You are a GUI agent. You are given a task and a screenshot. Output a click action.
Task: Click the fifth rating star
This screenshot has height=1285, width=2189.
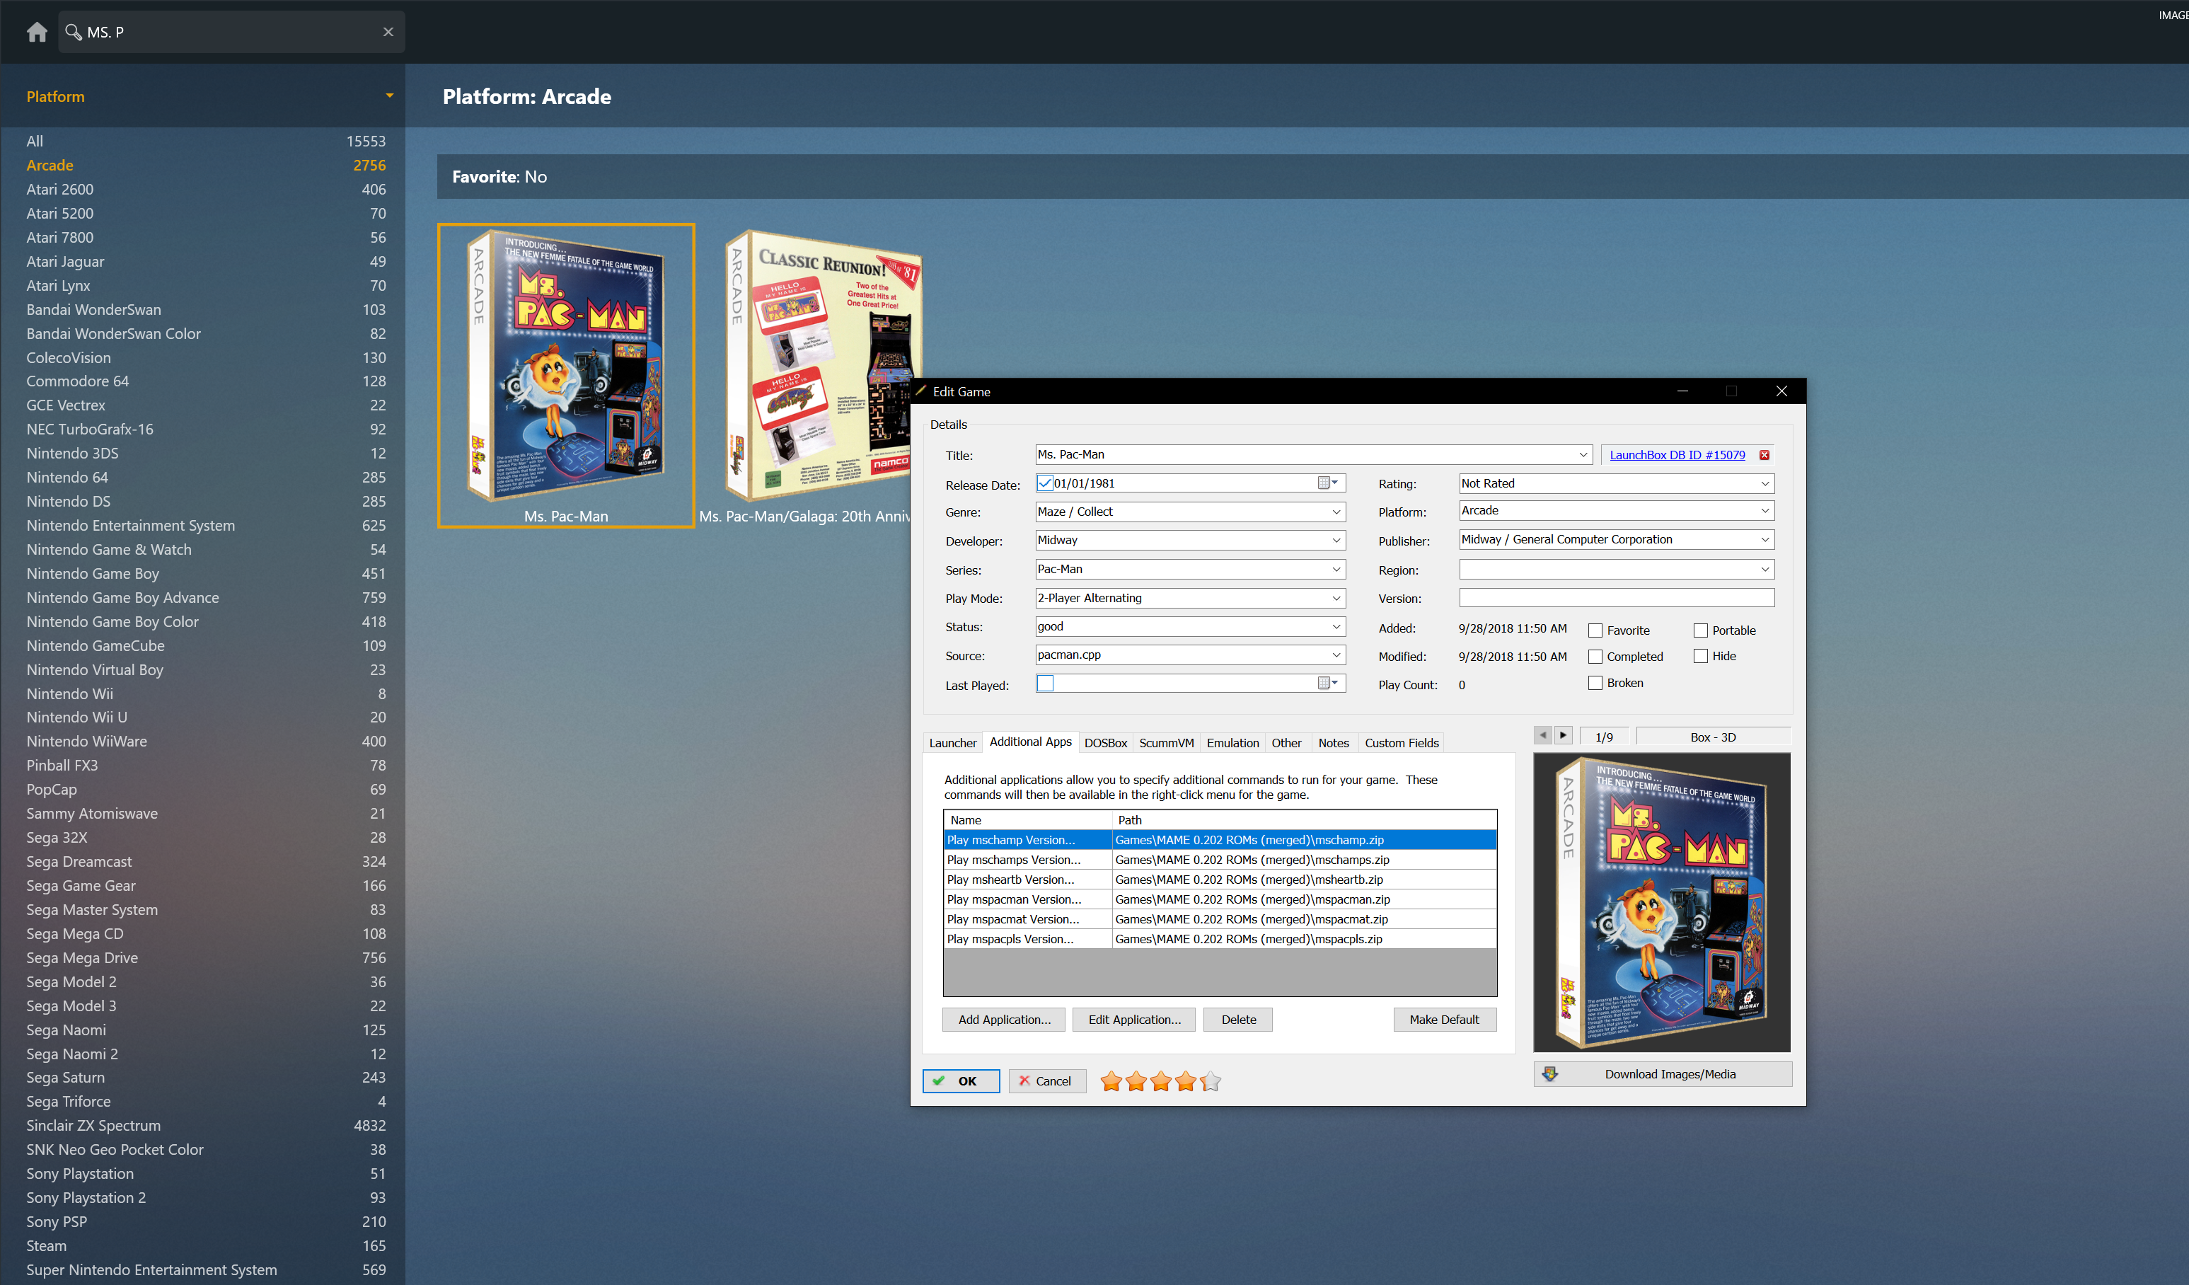coord(1210,1082)
